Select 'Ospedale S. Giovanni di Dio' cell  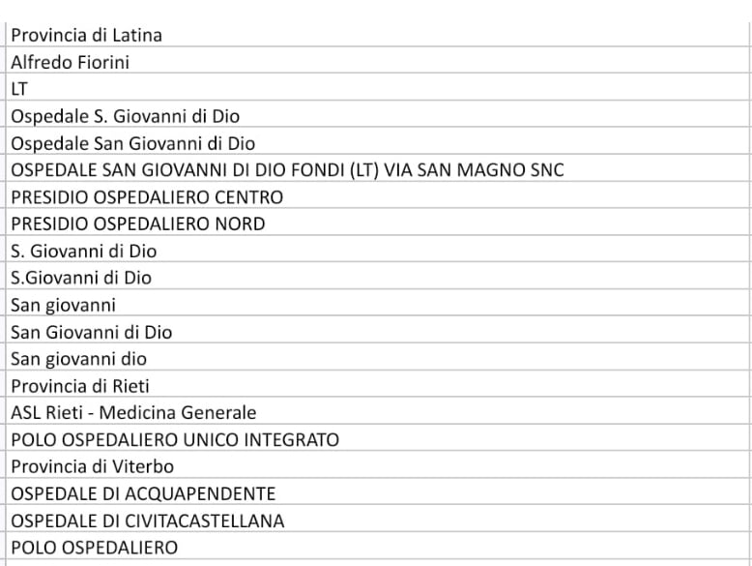coord(378,116)
